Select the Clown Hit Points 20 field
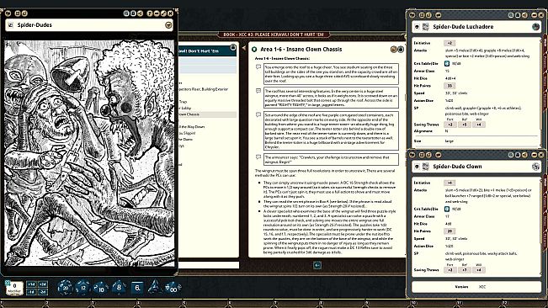The height and width of the screenshot is (308, 548). click(450, 231)
